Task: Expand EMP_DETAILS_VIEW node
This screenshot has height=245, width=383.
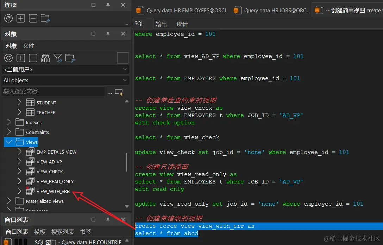Action: point(20,152)
